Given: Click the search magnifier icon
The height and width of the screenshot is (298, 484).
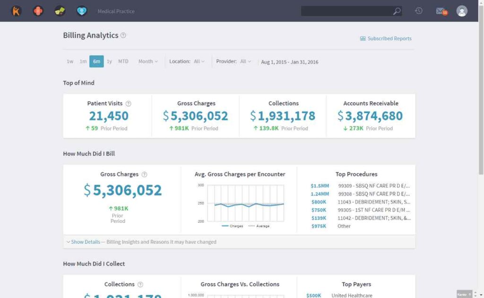Looking at the screenshot, I should (397, 11).
